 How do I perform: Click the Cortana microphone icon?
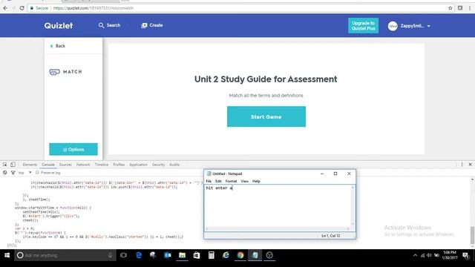coord(111,255)
